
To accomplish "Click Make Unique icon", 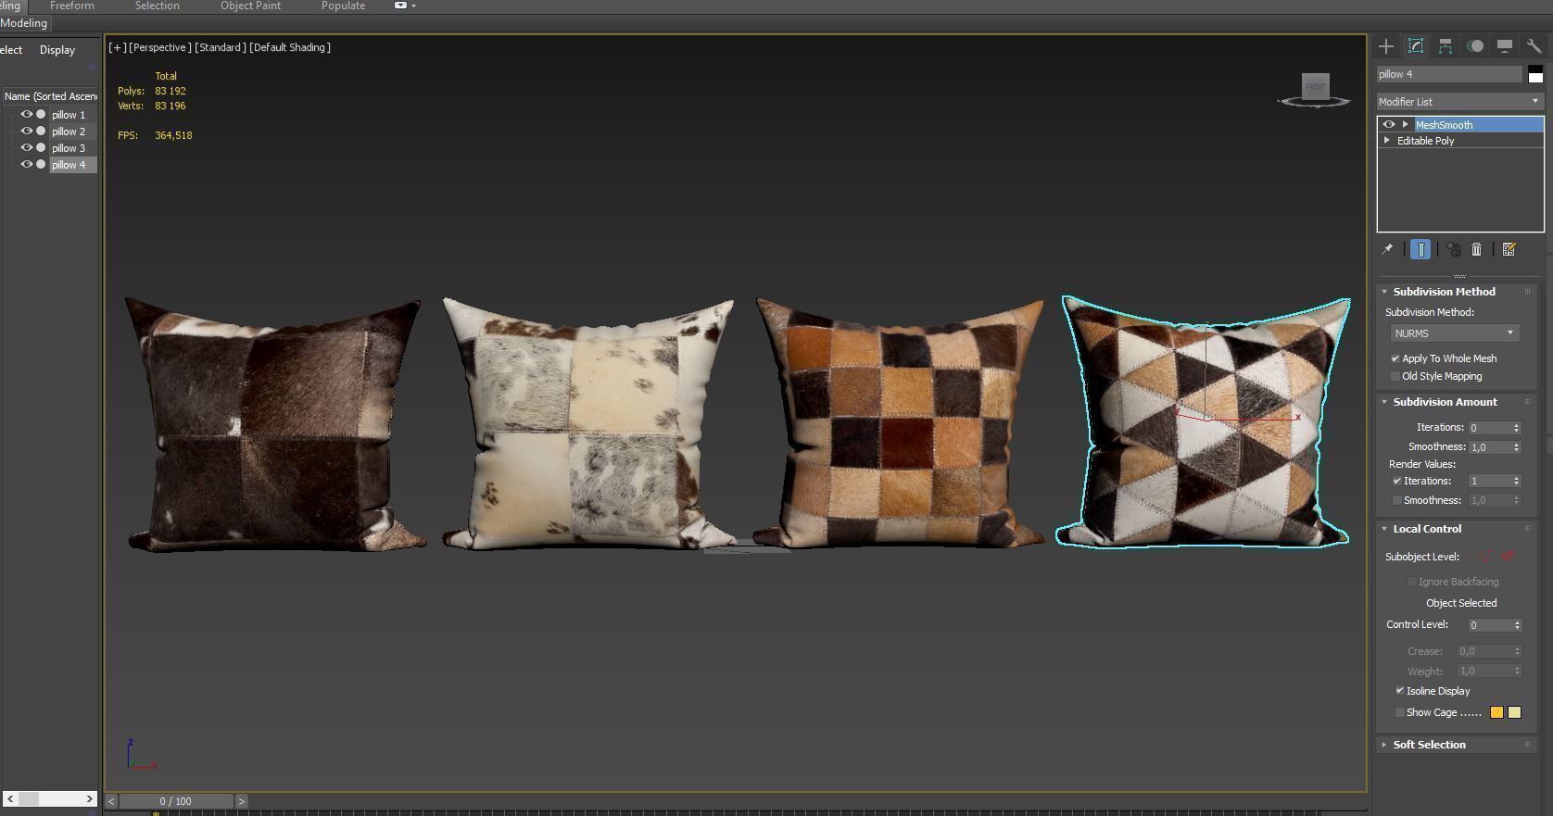I will coord(1454,249).
